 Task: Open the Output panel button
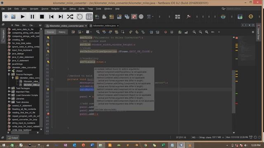pos(13,138)
